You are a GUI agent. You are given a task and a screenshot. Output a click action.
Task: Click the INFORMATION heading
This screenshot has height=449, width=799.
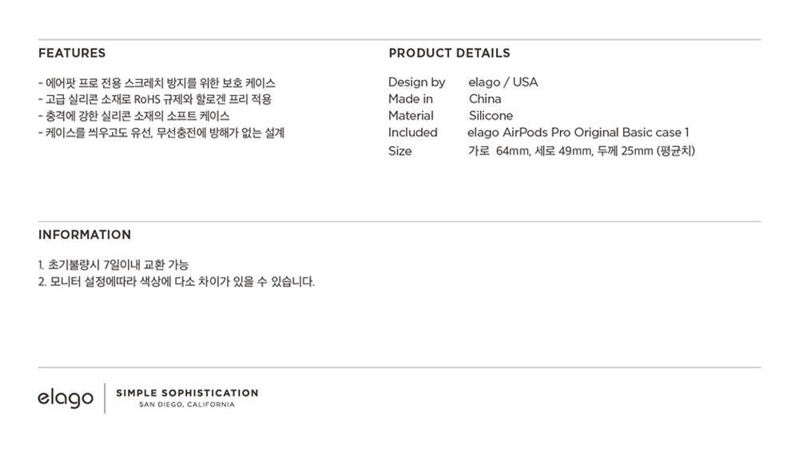[x=85, y=235]
